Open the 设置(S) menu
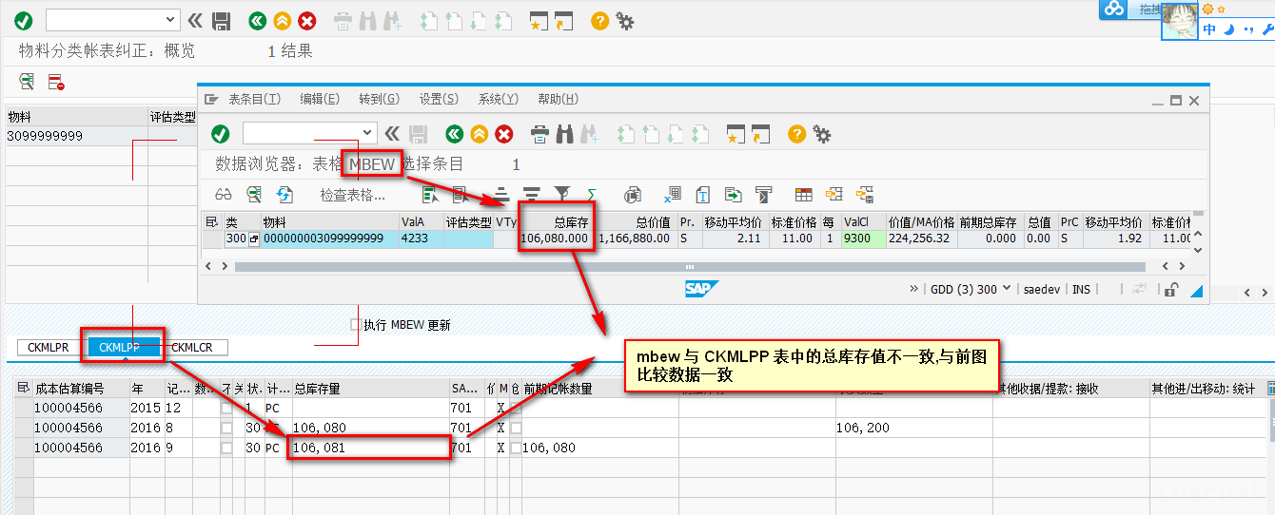This screenshot has width=1275, height=515. click(439, 99)
